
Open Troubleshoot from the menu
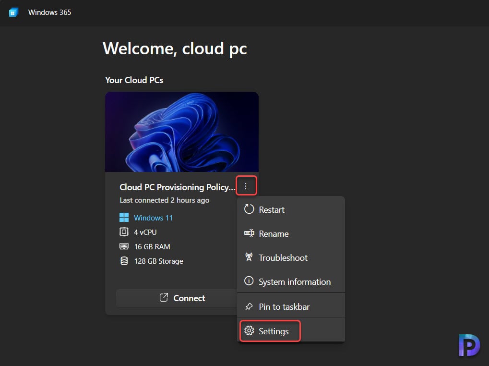pyautogui.click(x=291, y=258)
